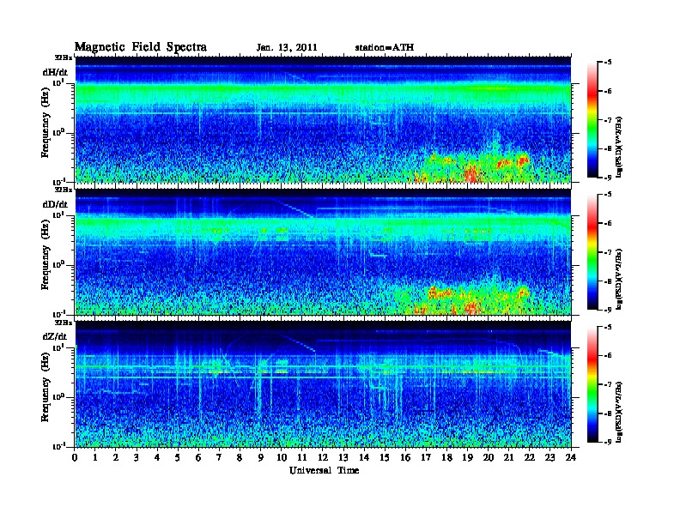
Task: Click hour tick label '6' on the time axis
Action: pyautogui.click(x=198, y=457)
